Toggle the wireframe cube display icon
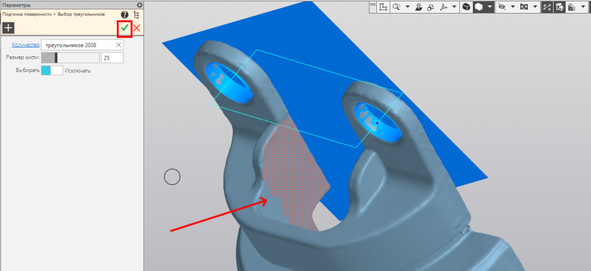 466,7
